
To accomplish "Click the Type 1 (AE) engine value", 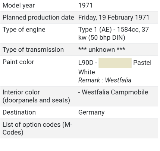I will click(113, 33).
